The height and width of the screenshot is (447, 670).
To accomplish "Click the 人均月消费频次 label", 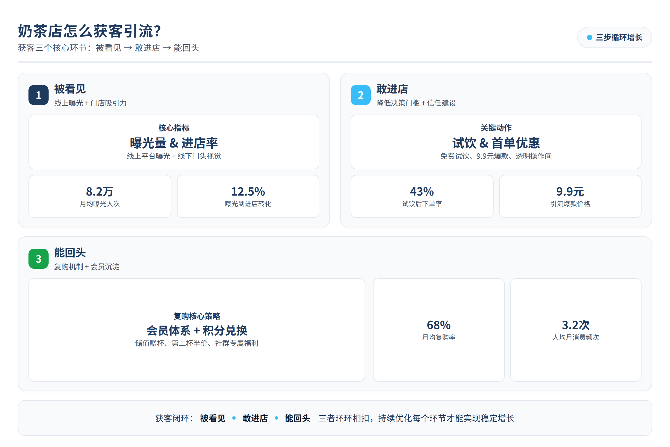I will [x=576, y=337].
